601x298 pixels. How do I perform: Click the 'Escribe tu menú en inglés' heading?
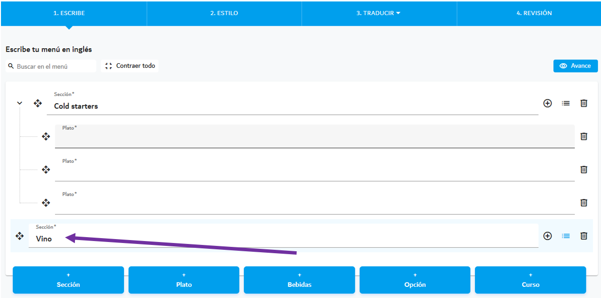coord(49,49)
